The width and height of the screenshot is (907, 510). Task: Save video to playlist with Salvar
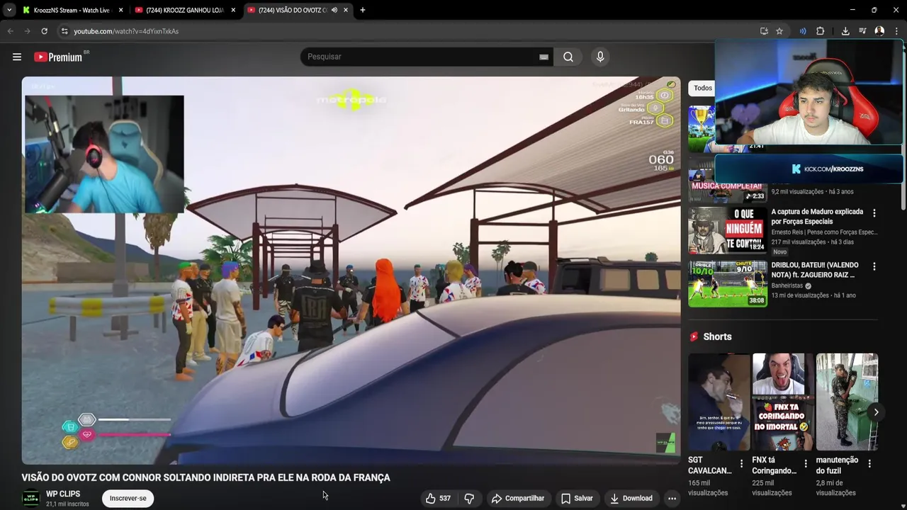577,498
